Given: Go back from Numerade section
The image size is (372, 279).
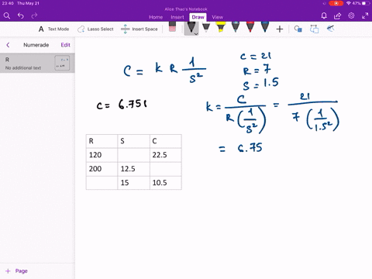Looking at the screenshot, I should point(8,45).
